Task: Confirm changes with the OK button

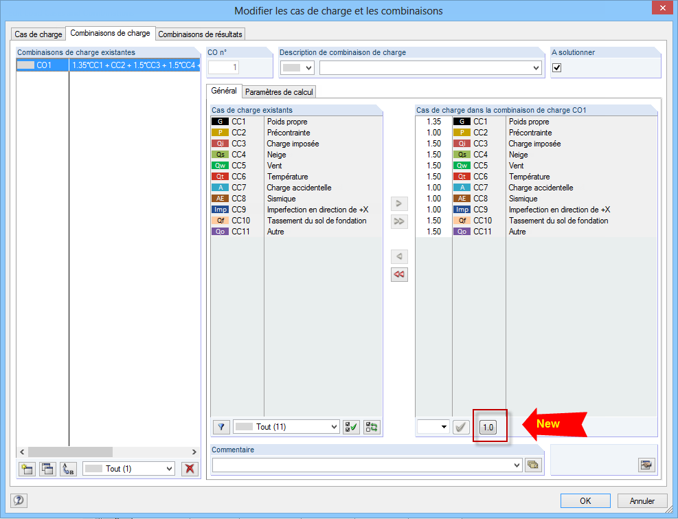Action: [x=585, y=500]
